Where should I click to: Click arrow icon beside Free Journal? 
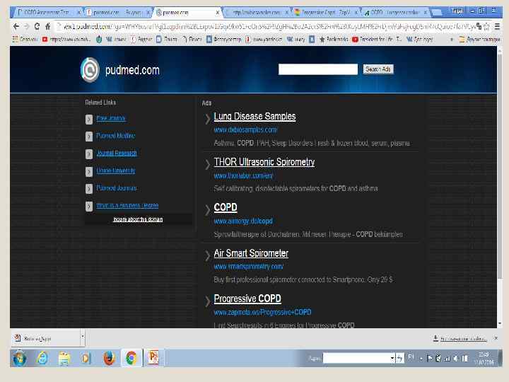[x=89, y=120]
